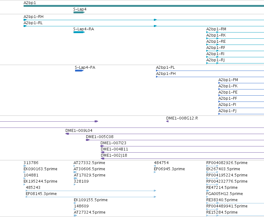Select EST EK267403.5prime label

point(223,169)
